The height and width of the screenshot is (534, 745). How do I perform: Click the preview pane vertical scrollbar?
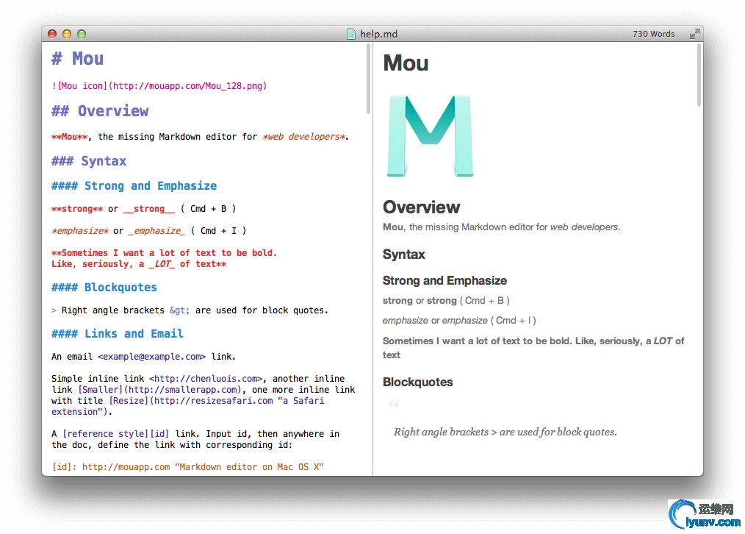(699, 75)
